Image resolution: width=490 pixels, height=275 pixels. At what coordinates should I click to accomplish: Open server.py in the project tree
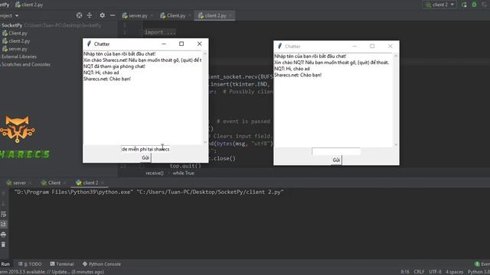pos(15,49)
